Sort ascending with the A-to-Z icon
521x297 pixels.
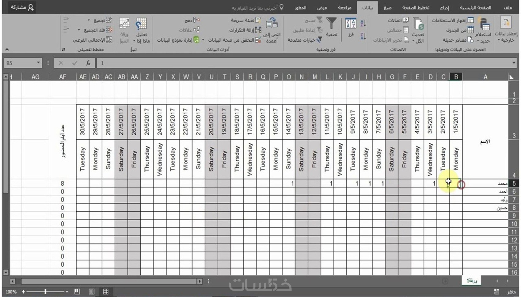363,23
